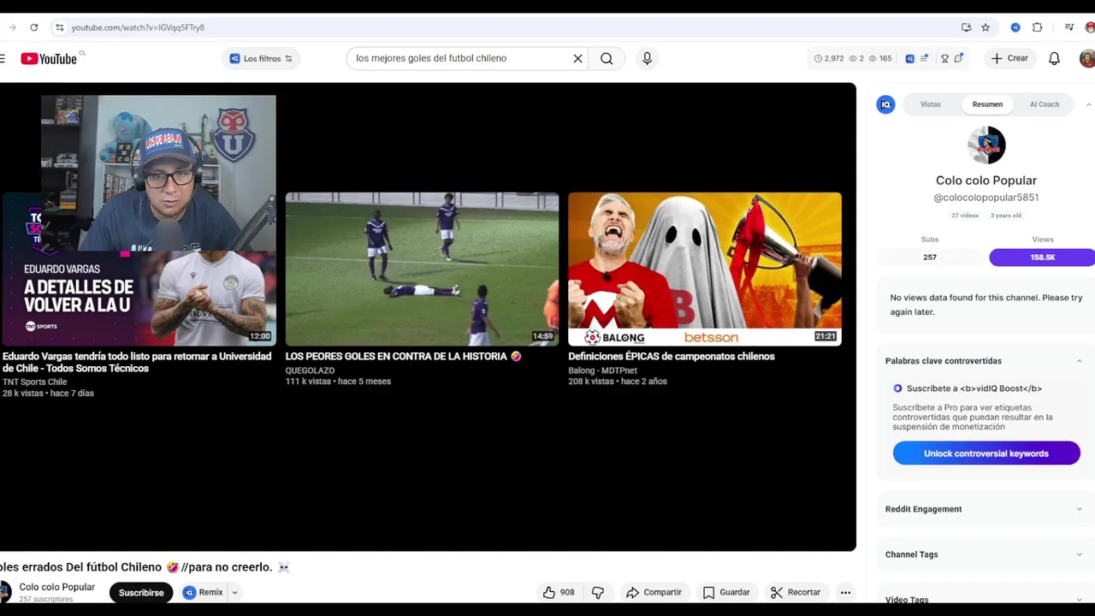
Task: Open the dropdown arrow next to Remix
Action: click(x=234, y=592)
